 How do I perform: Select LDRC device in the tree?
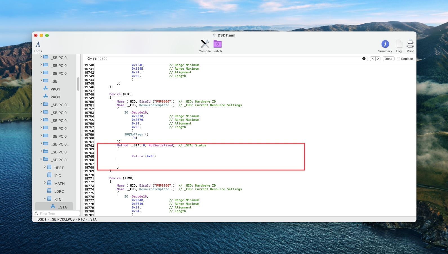pos(59,191)
